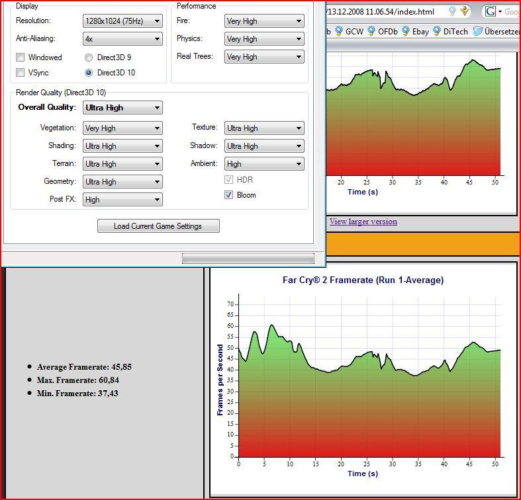The image size is (521, 500).
Task: Click the Average Framerate: 45,85 text
Action: (84, 367)
